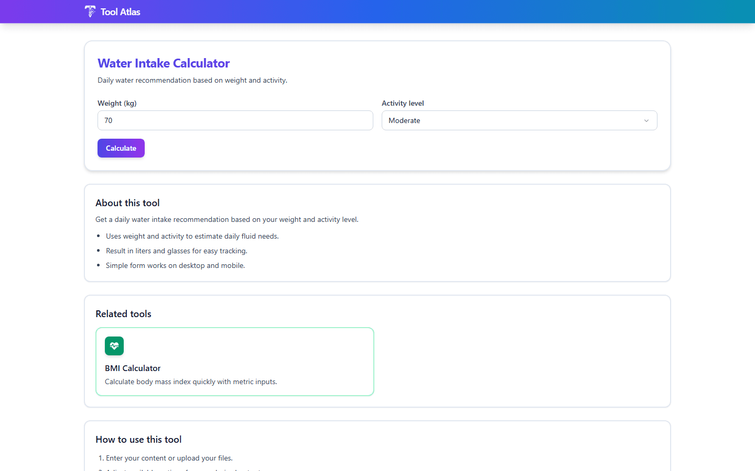The width and height of the screenshot is (755, 471).
Task: Select the How to use this tool heading
Action: pos(138,440)
